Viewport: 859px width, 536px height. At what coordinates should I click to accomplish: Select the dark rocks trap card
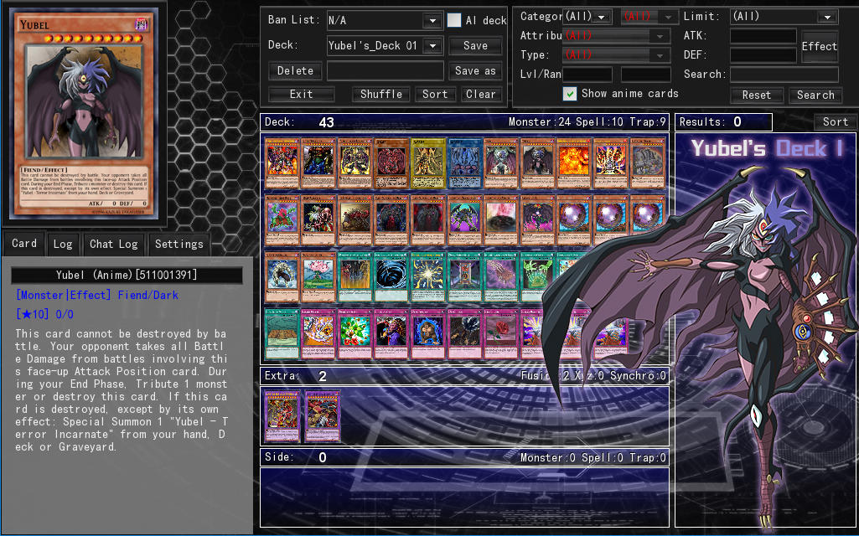pos(464,334)
